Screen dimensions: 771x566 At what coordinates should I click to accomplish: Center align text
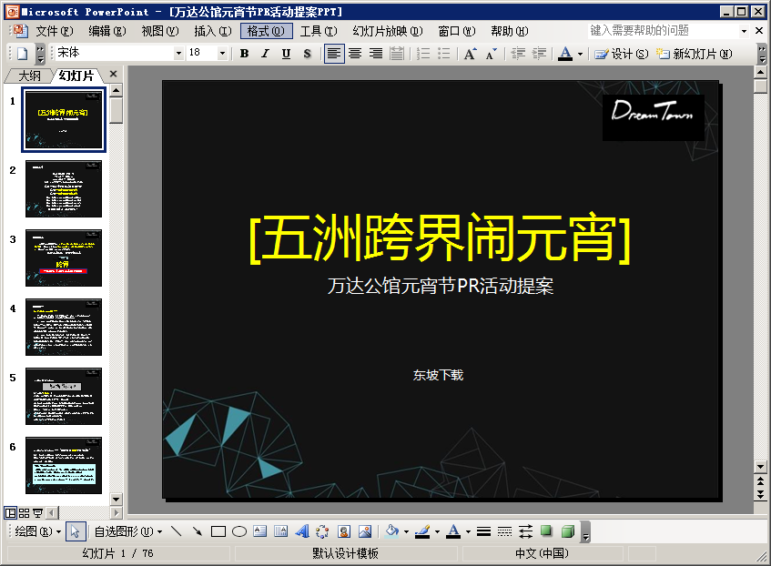[x=354, y=53]
